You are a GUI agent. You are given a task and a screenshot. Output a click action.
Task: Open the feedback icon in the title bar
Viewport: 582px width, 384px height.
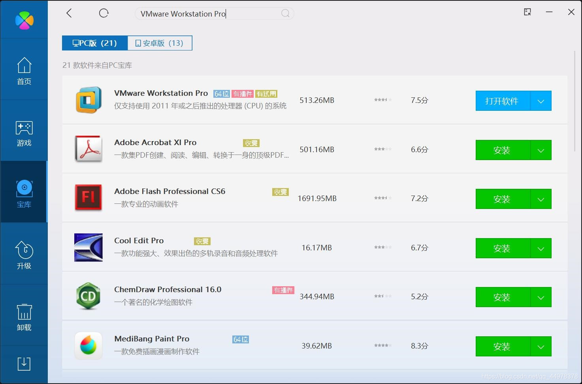pos(527,12)
